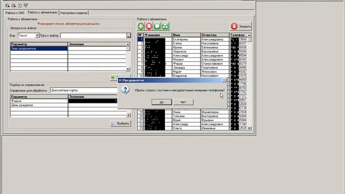345x194 pixels.
Task: Click the pointer-with-question-mark icon in top toolbar
Action: coord(26,5)
